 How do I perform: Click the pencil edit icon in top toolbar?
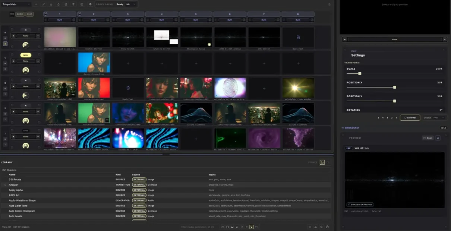(44, 4)
